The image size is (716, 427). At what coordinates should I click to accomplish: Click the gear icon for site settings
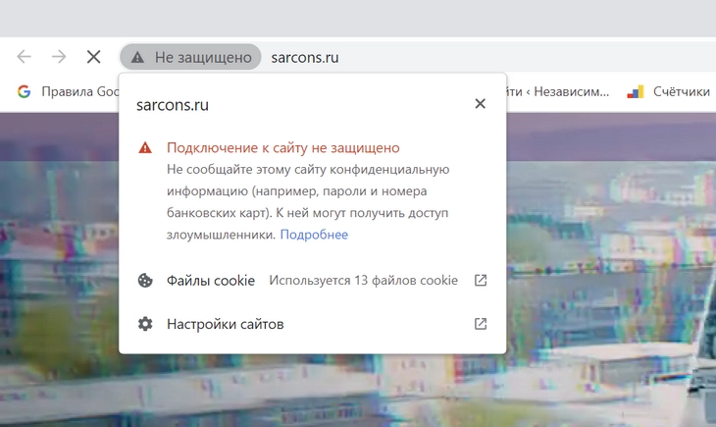point(145,324)
